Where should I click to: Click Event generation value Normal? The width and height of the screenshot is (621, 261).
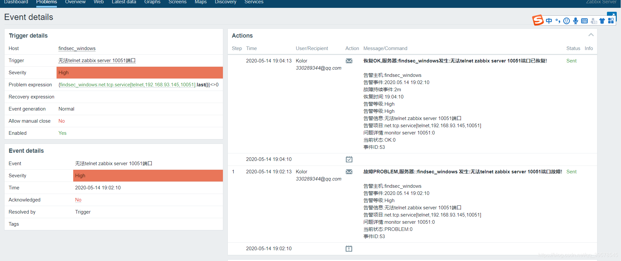click(x=66, y=109)
